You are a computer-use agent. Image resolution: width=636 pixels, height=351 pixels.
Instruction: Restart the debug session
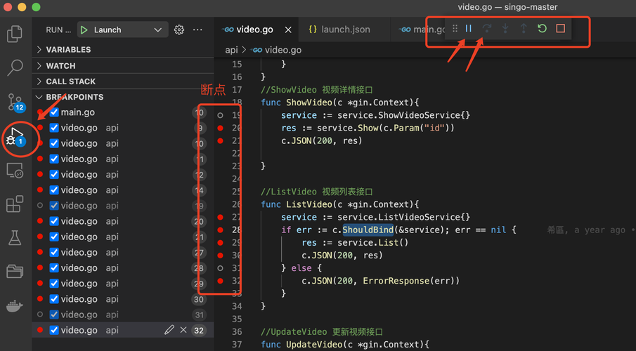click(542, 28)
